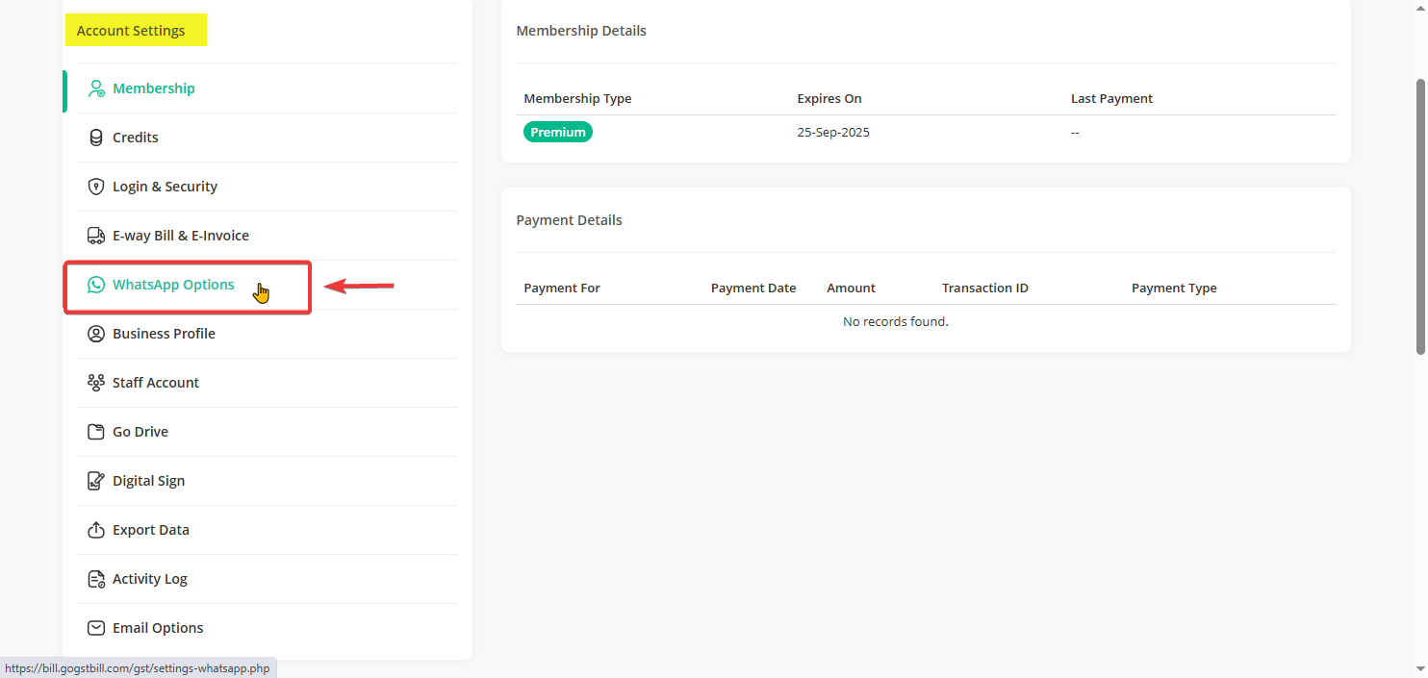
Task: Click the E-way Bill truck icon
Action: (x=96, y=236)
